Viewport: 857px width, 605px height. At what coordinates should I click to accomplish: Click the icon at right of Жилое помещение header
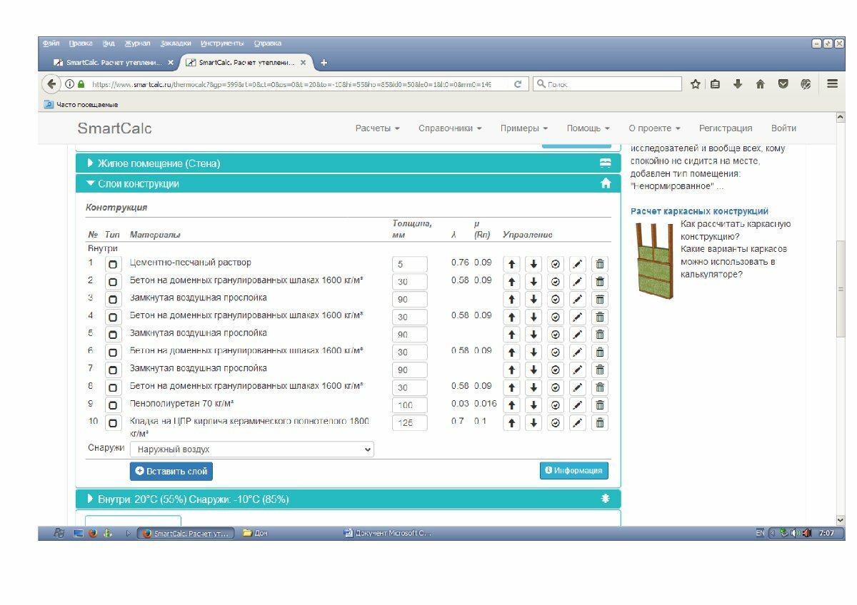tap(606, 163)
